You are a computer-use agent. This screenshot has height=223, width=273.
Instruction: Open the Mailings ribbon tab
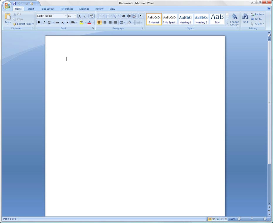click(x=84, y=9)
